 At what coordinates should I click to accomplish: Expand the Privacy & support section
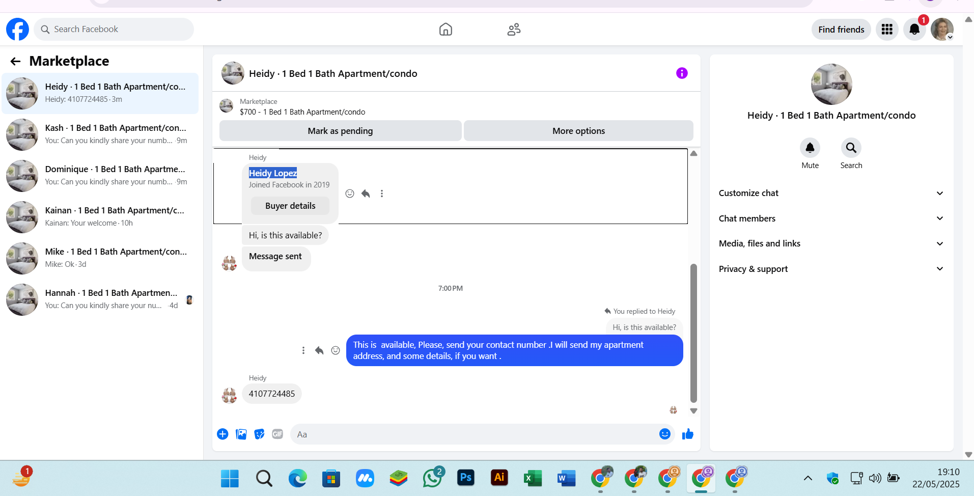831,269
